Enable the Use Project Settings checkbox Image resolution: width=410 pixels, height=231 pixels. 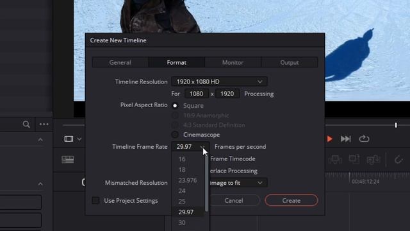coord(95,201)
